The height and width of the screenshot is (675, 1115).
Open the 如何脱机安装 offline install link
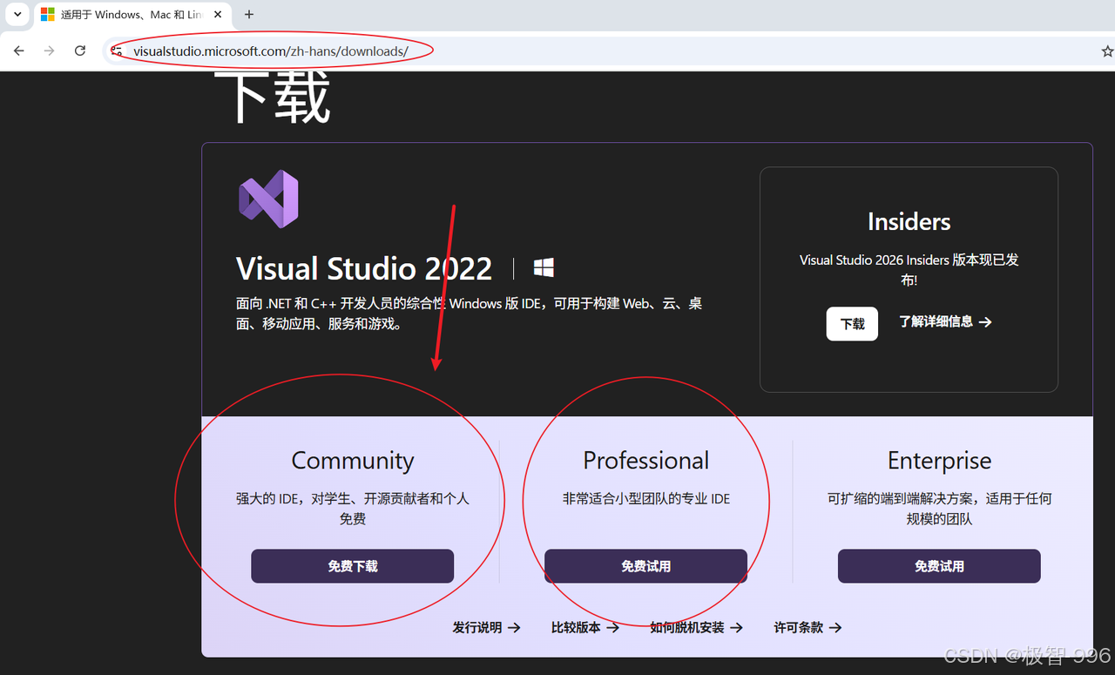(697, 627)
